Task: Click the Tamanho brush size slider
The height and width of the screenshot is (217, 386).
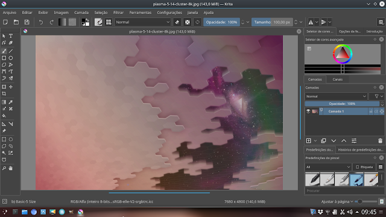Action: (x=272, y=22)
